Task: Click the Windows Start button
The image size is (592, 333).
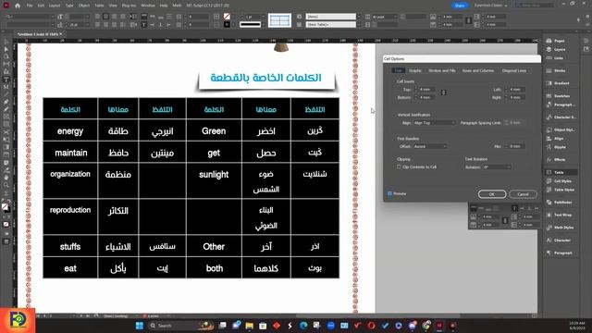Action: (140, 326)
